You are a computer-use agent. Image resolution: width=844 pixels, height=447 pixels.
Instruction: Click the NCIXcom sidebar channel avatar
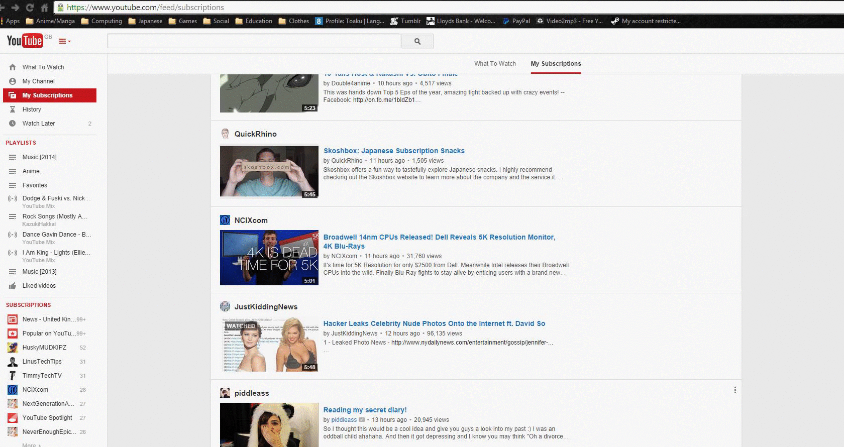[x=13, y=390]
